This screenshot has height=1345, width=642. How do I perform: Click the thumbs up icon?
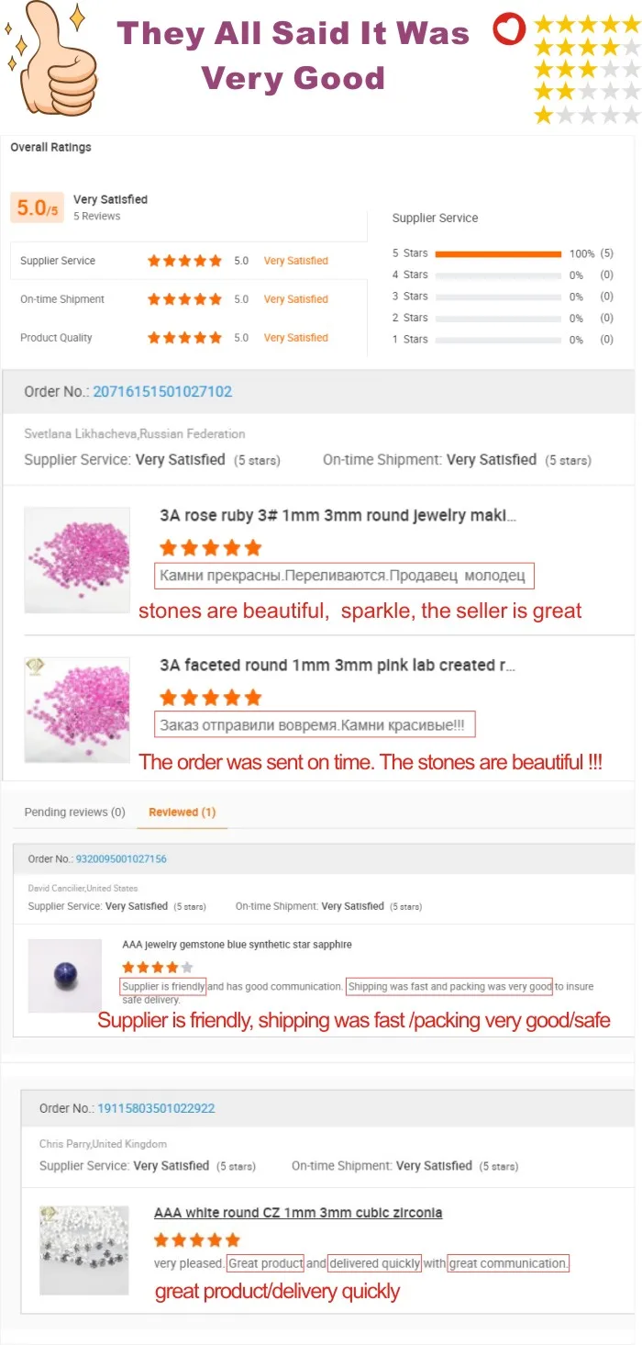pos(53,55)
